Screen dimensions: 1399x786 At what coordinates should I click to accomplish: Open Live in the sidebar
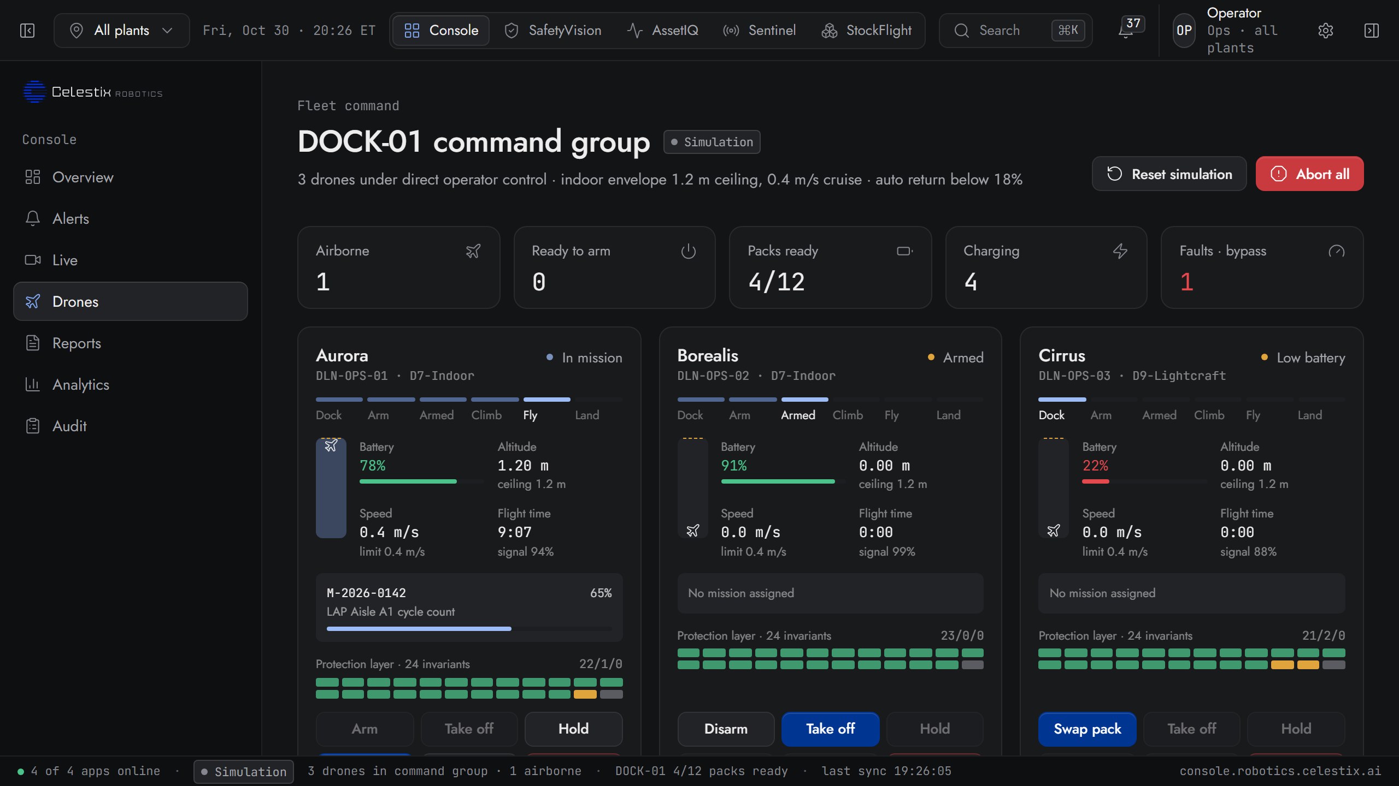click(131, 260)
